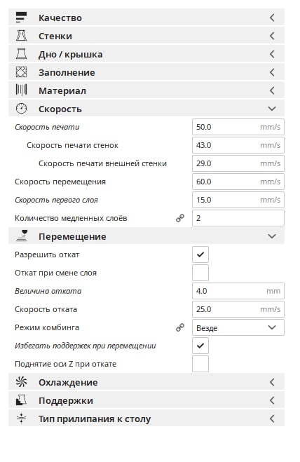
Task: Click the Величина отката input field
Action: [238, 291]
